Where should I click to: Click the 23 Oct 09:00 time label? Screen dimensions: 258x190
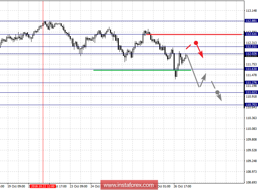coord(79,186)
